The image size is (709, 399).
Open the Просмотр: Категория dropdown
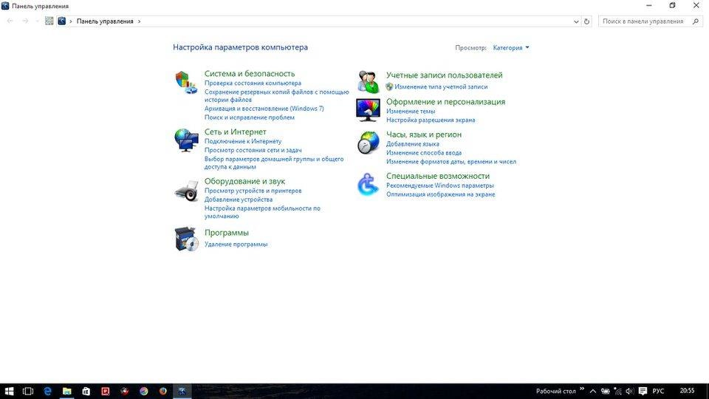tap(511, 47)
